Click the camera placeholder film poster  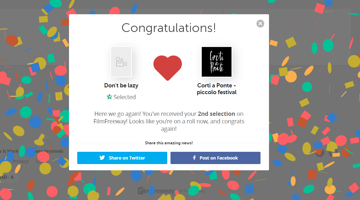[121, 62]
